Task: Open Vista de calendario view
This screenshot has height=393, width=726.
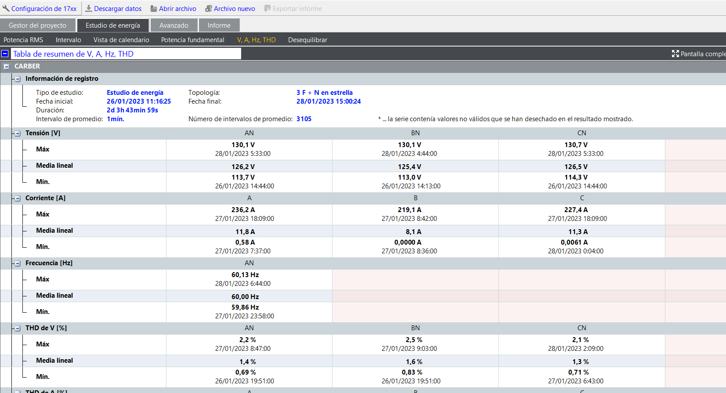Action: (x=121, y=40)
